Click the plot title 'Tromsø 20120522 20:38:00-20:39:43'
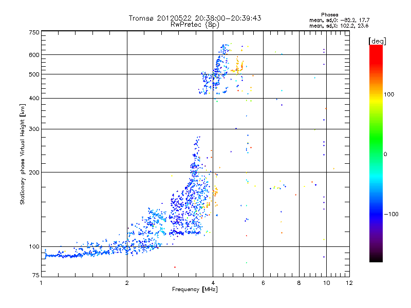The width and height of the screenshot is (411, 308). [x=195, y=18]
